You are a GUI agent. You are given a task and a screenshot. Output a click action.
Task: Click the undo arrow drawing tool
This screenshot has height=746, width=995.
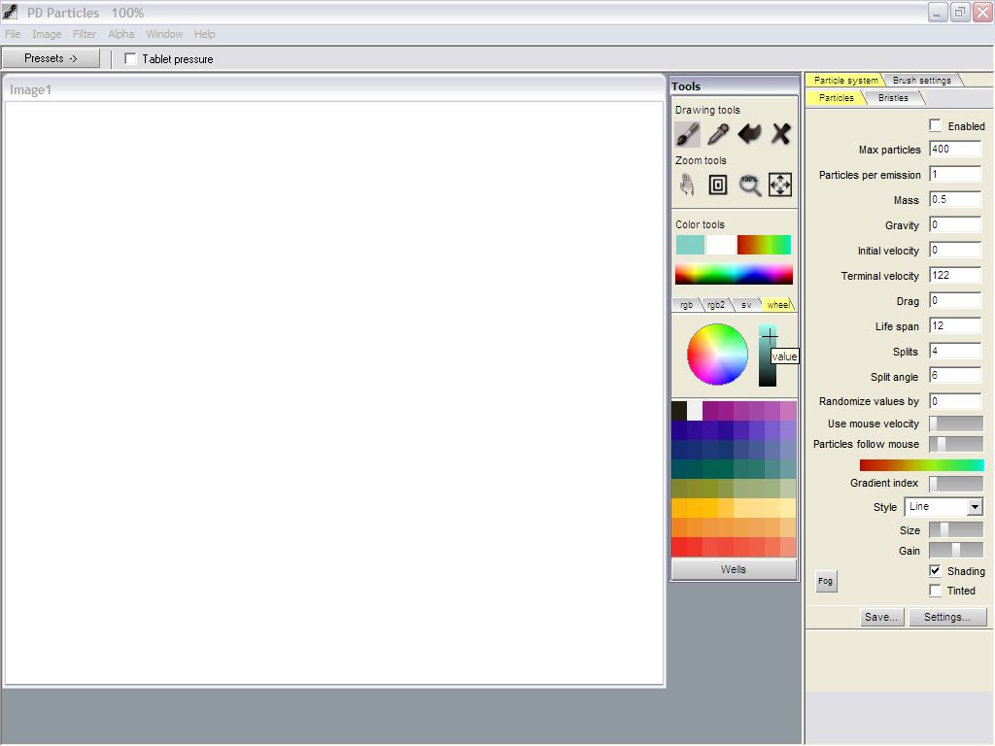pos(749,134)
